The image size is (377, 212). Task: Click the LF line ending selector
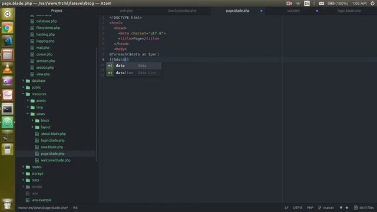pos(286,208)
